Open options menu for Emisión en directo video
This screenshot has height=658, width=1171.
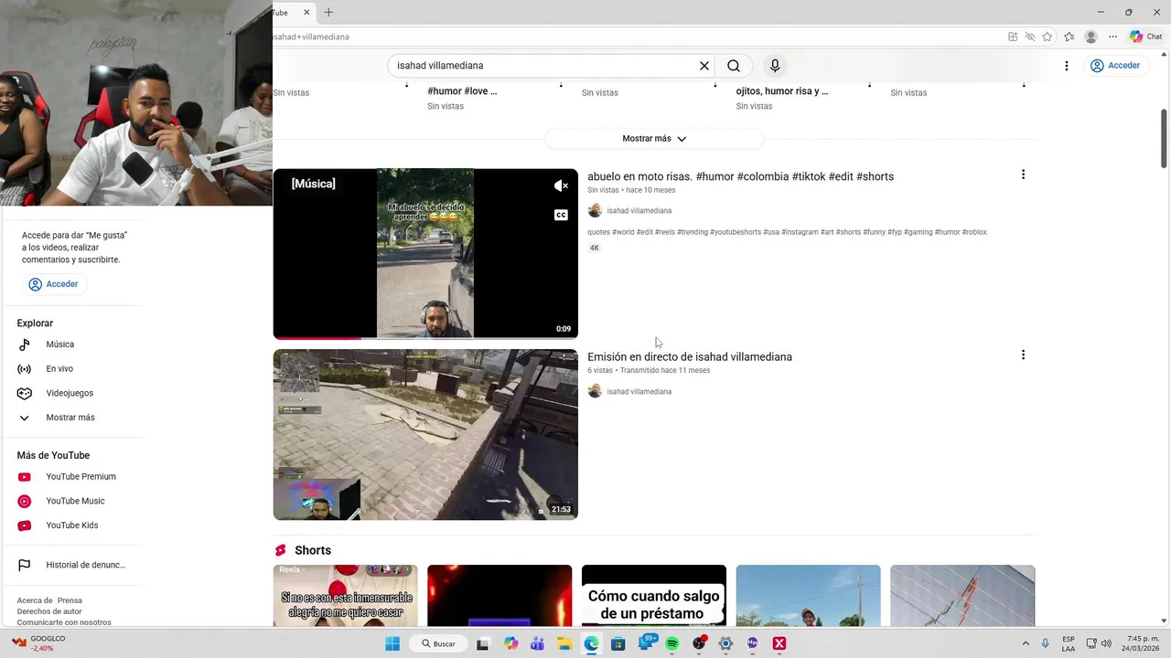(x=1023, y=355)
